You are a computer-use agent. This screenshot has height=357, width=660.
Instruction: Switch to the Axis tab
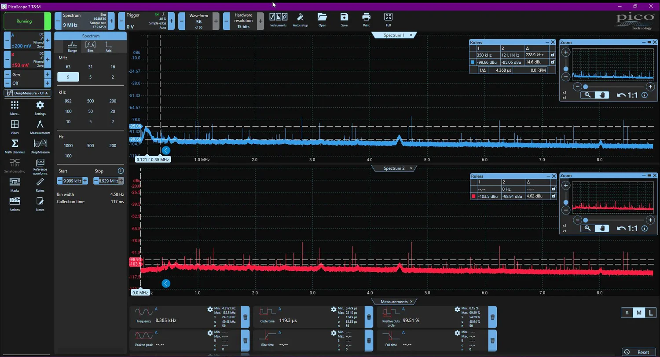108,46
